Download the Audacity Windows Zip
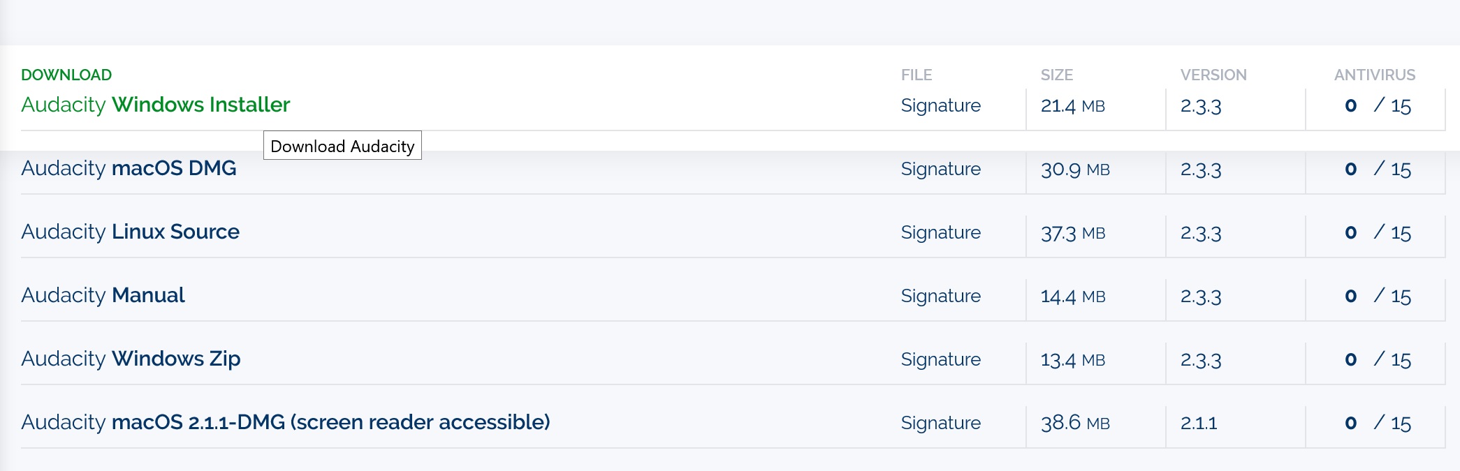This screenshot has height=471, width=1460. [131, 359]
